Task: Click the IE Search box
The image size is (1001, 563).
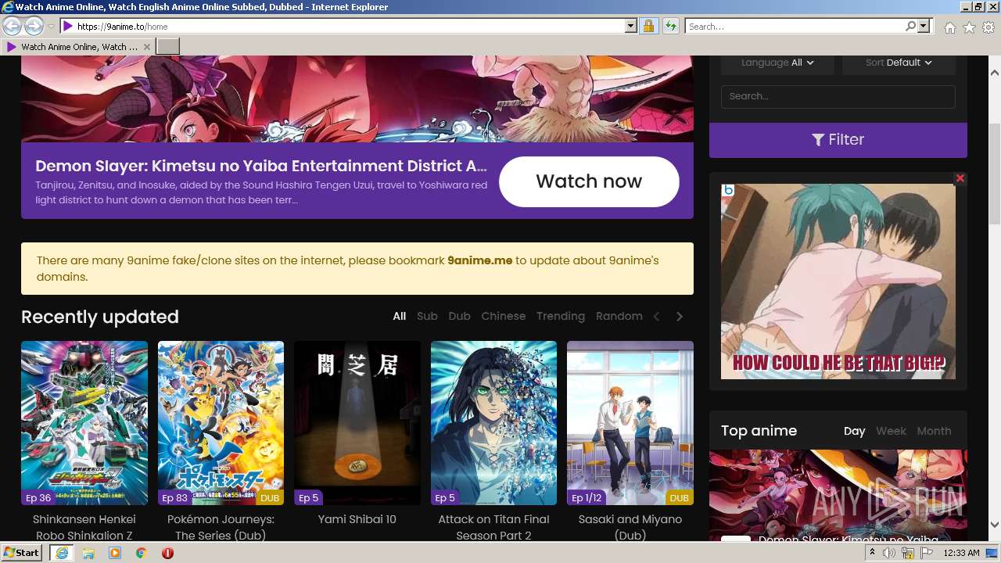Action: coord(795,26)
